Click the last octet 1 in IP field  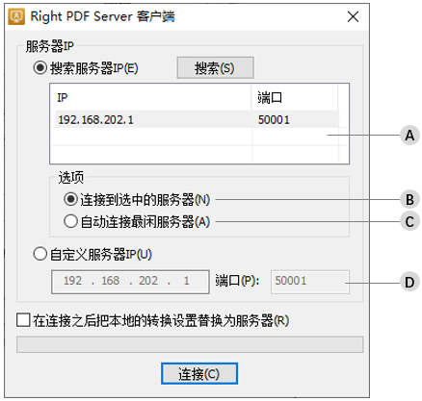(x=186, y=281)
